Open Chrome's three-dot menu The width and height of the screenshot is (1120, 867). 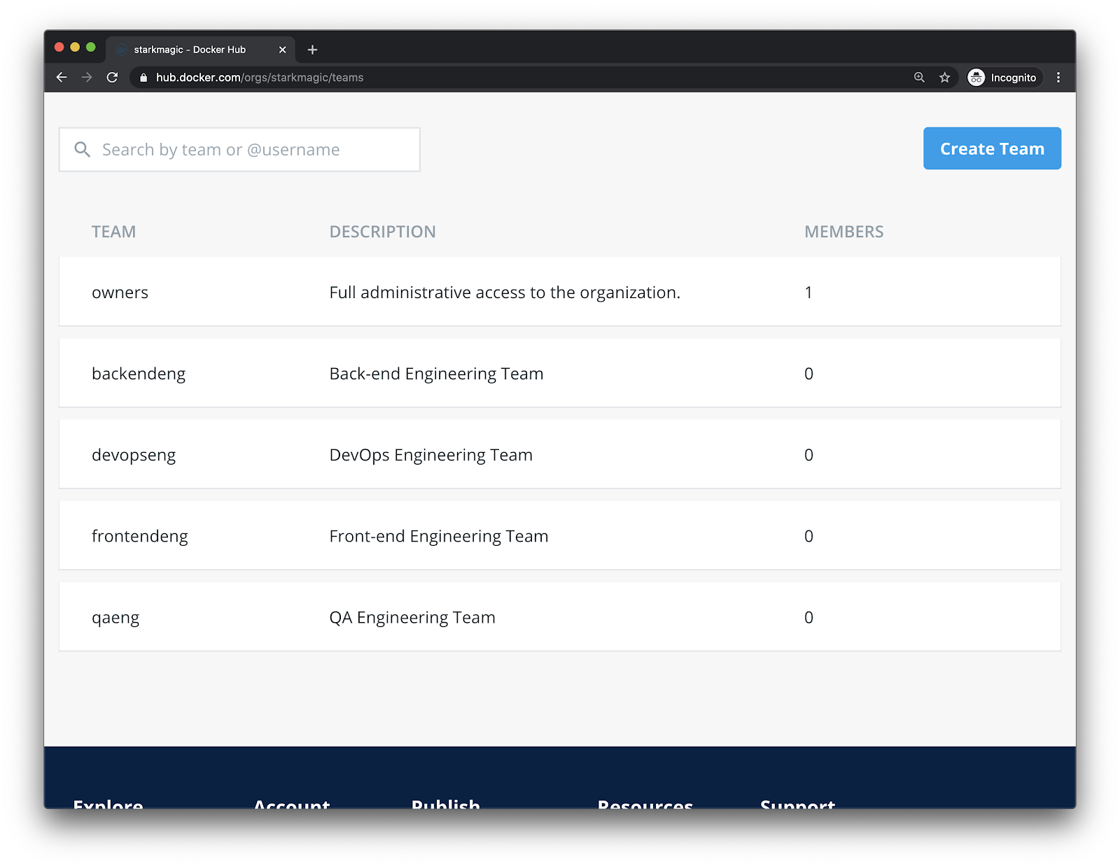coord(1058,78)
